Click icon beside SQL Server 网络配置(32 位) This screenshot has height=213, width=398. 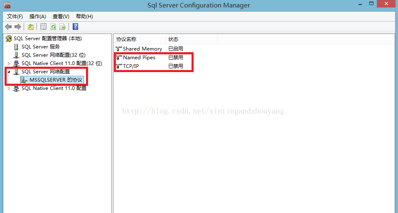pyautogui.click(x=16, y=55)
